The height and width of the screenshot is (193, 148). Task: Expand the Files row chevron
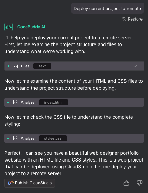(x=135, y=66)
